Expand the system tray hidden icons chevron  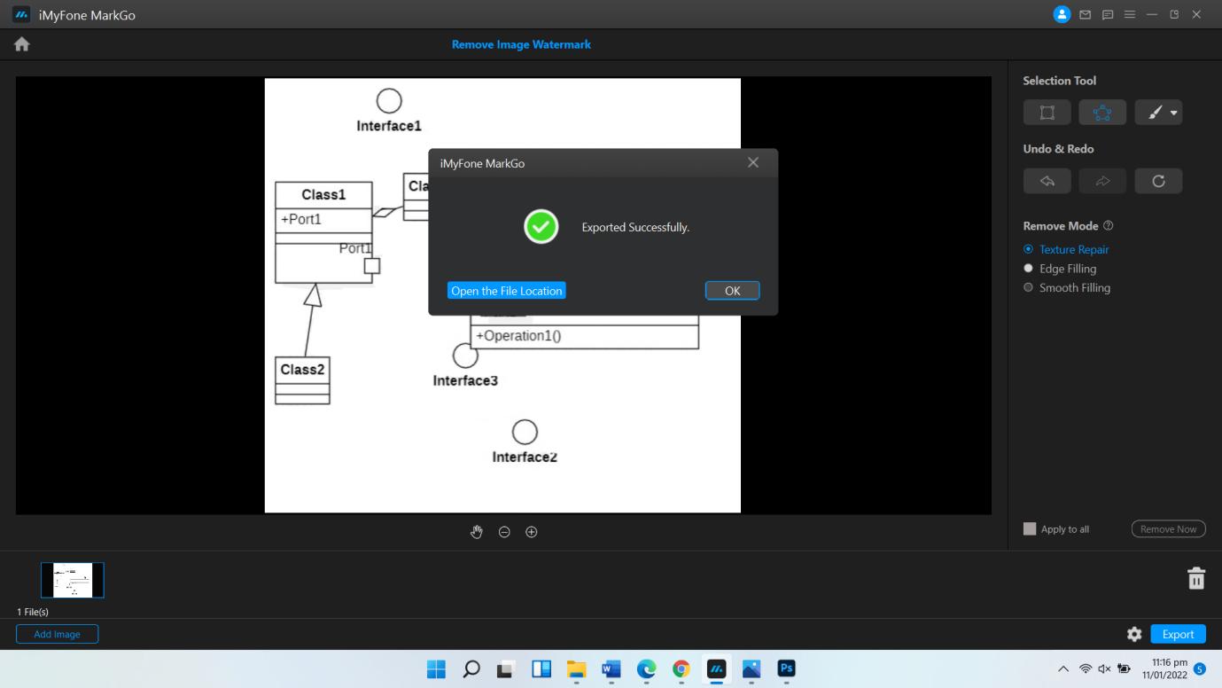pyautogui.click(x=1063, y=668)
